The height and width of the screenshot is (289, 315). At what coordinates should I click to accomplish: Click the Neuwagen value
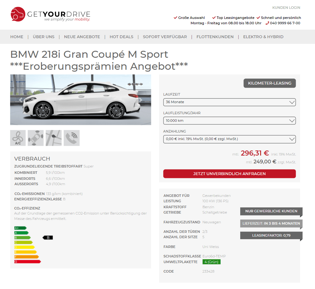211,222
